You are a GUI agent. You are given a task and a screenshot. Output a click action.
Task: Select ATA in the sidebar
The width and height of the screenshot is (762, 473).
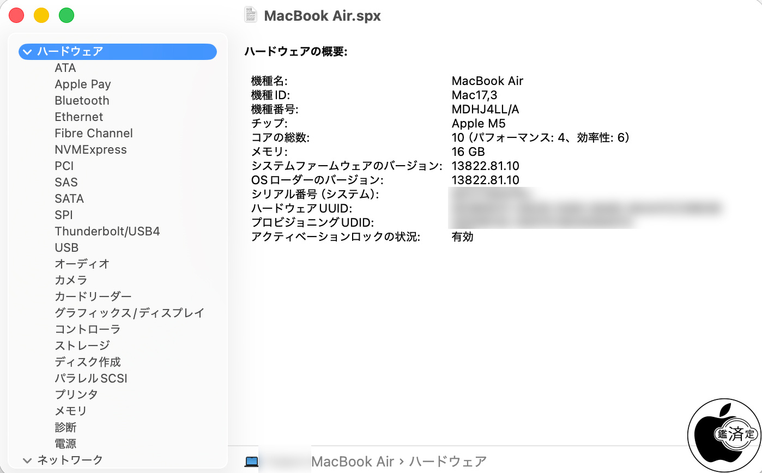pyautogui.click(x=65, y=68)
